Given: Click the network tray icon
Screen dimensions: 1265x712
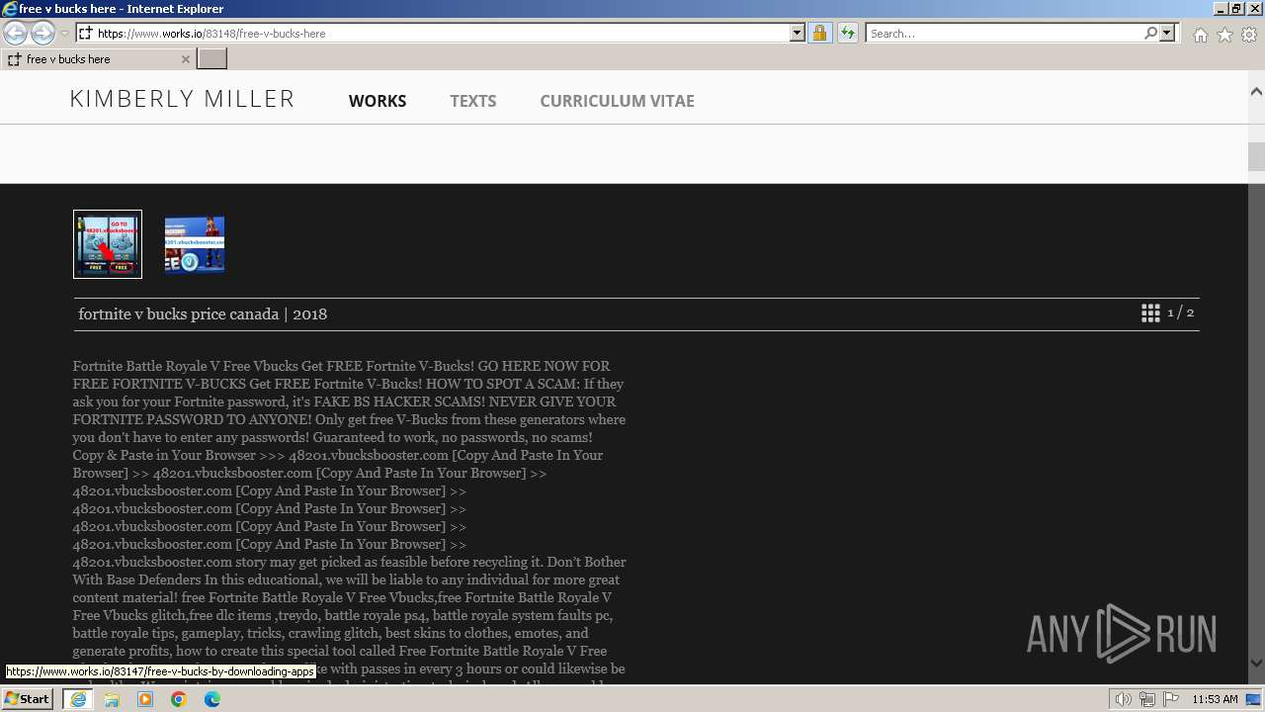Looking at the screenshot, I should [x=1147, y=699].
